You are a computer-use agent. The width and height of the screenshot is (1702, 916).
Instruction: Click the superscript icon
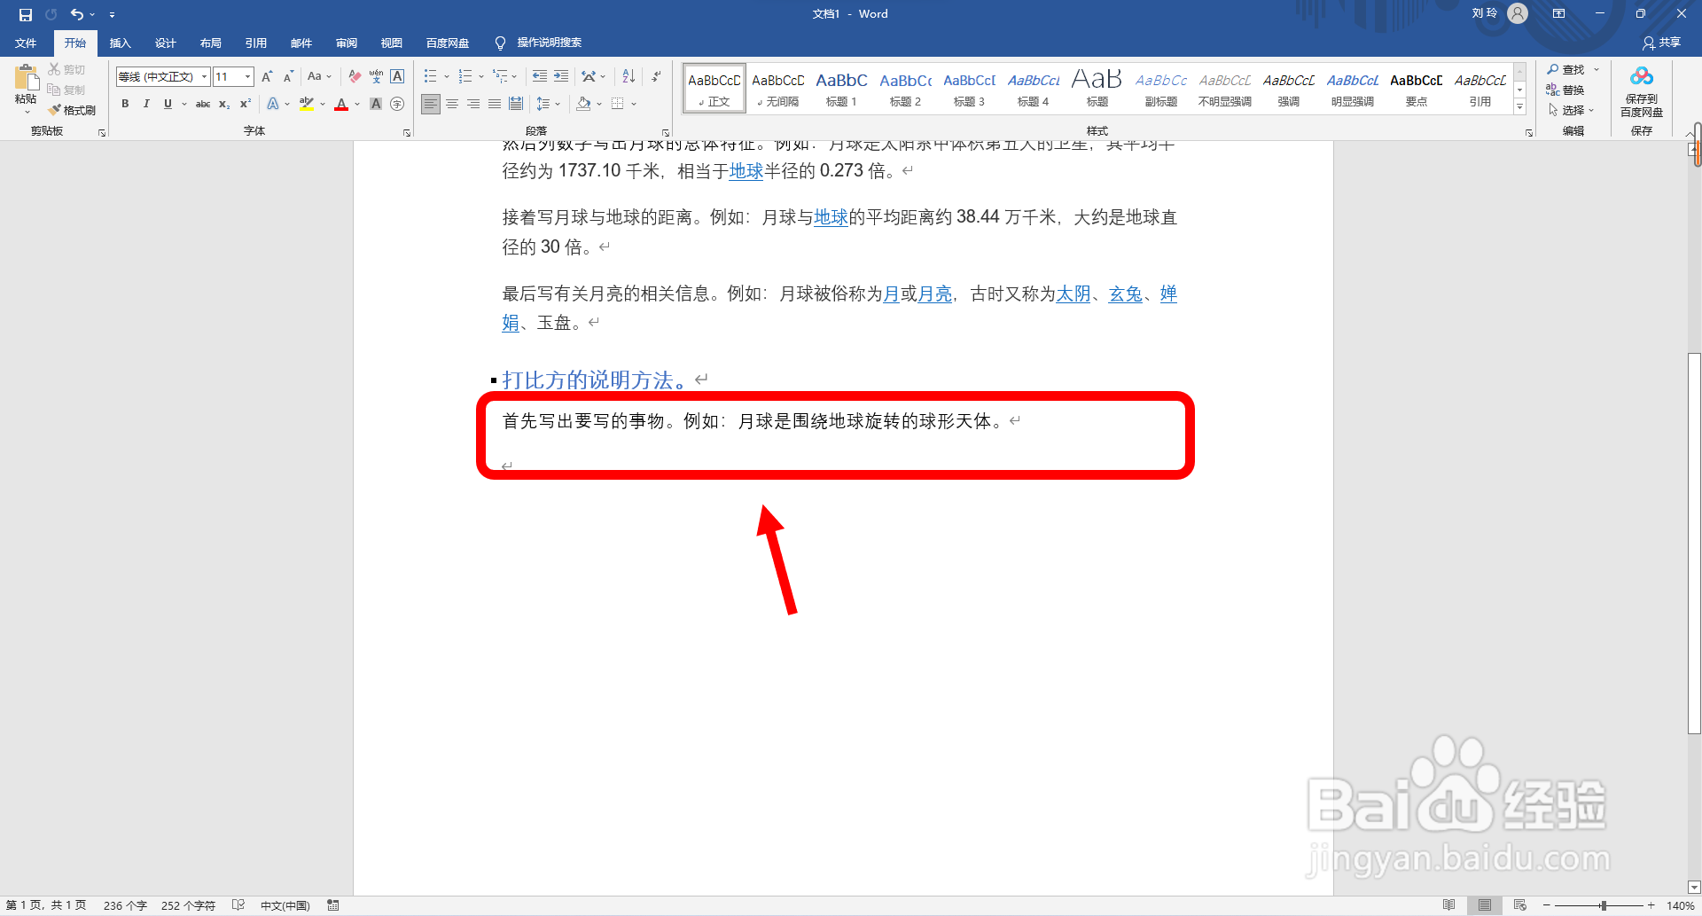pos(245,104)
